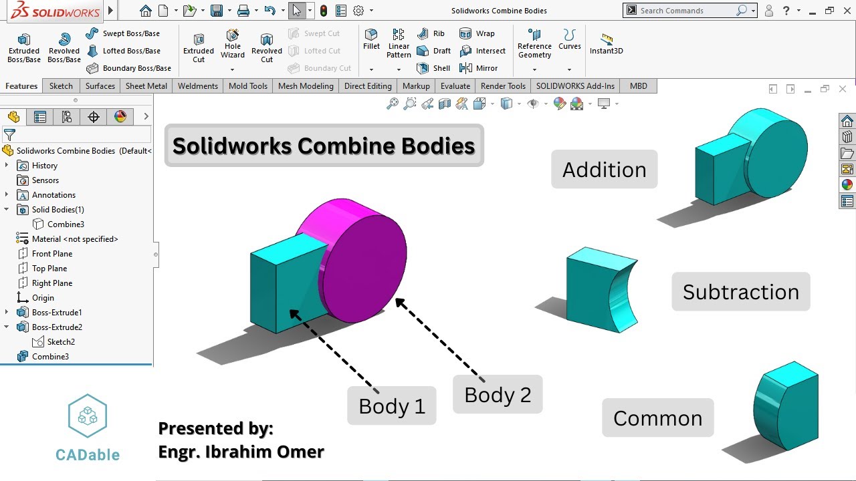Click the Previous View icon

tap(427, 104)
